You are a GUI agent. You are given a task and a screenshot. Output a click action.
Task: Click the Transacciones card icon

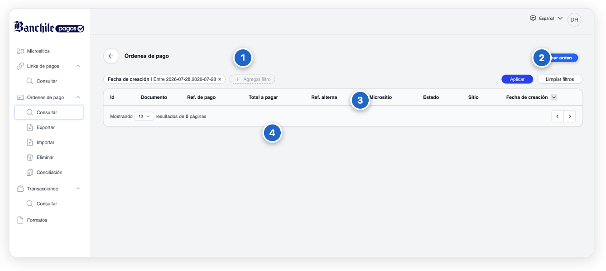pyautogui.click(x=20, y=189)
